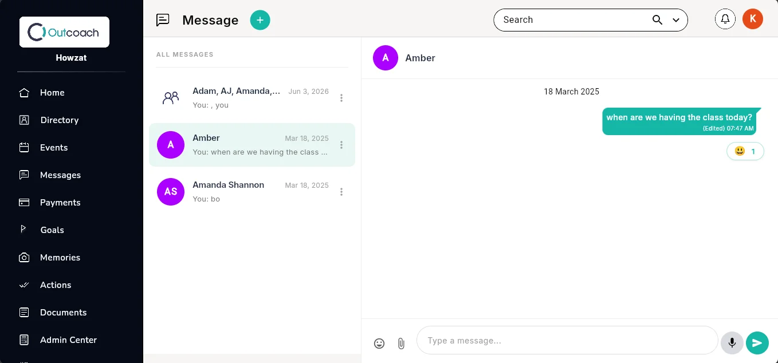Click the ALL MESSAGES heading
778x363 pixels.
pos(185,54)
